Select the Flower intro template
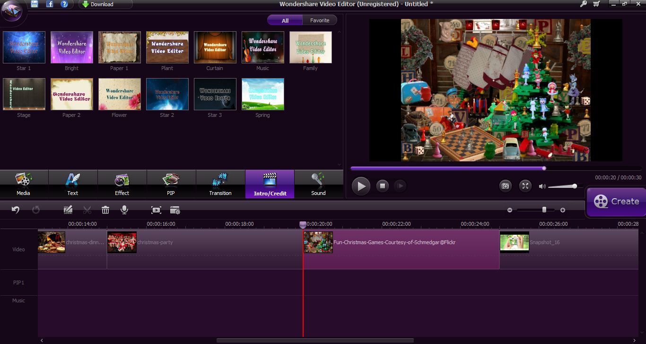The image size is (646, 344). (x=120, y=94)
